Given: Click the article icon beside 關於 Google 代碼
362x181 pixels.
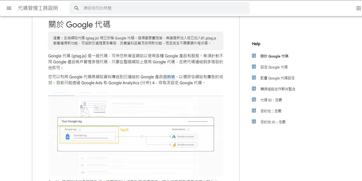Looking at the screenshot, I should (x=254, y=56).
